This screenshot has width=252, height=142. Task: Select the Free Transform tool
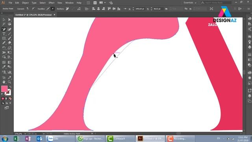click(9, 52)
